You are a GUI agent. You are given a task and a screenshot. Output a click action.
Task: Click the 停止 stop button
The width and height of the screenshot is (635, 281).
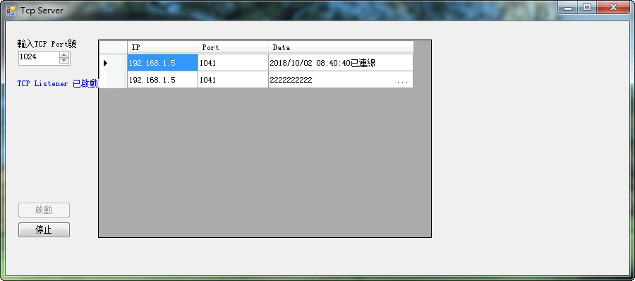pos(44,230)
